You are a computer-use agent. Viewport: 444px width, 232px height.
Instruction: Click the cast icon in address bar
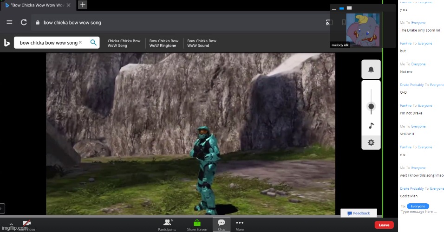coord(329,22)
